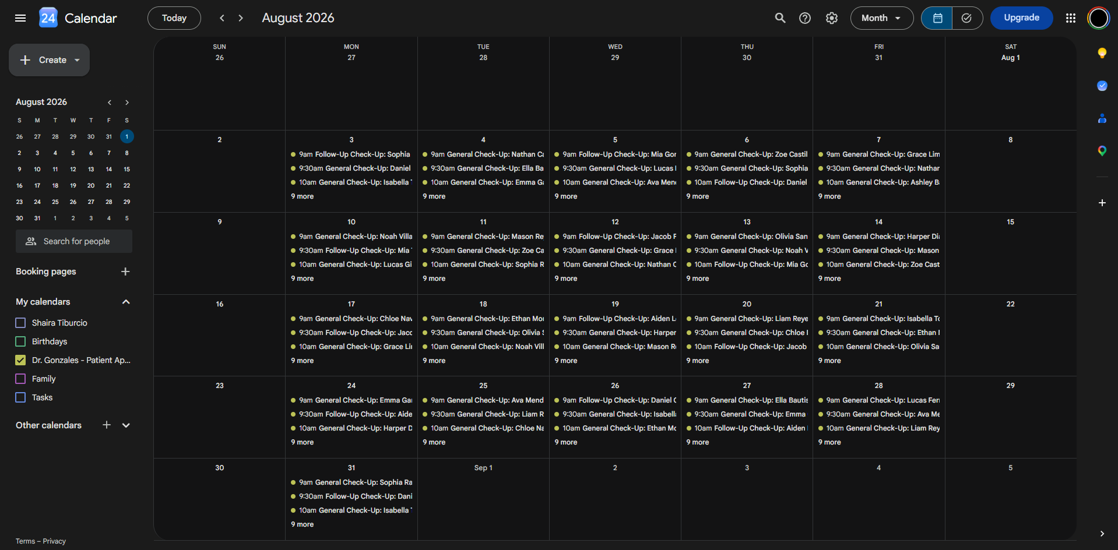The width and height of the screenshot is (1118, 550).
Task: Add a booking page plus icon
Action: click(125, 272)
